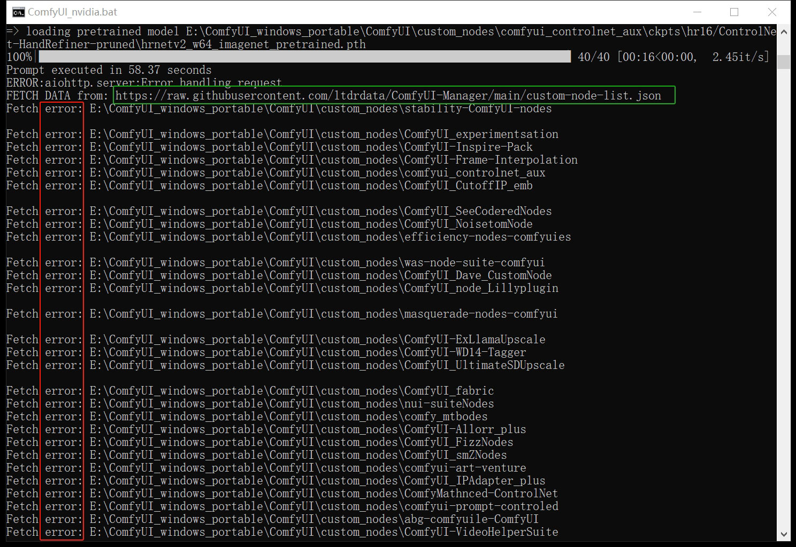
Task: Click the ComfyUI_nvidia.bat title text
Action: click(x=72, y=12)
